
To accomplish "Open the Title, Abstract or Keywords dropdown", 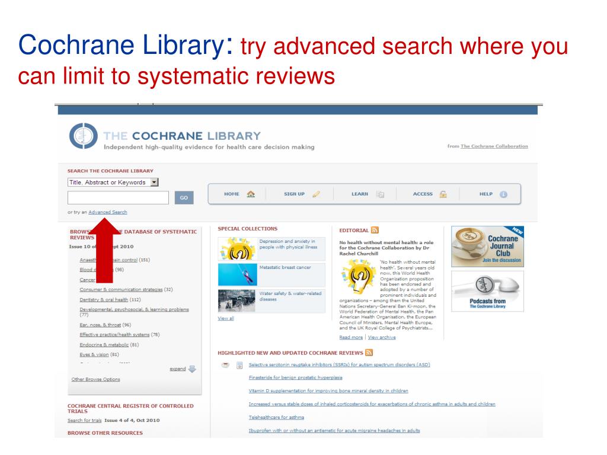I will [x=113, y=182].
